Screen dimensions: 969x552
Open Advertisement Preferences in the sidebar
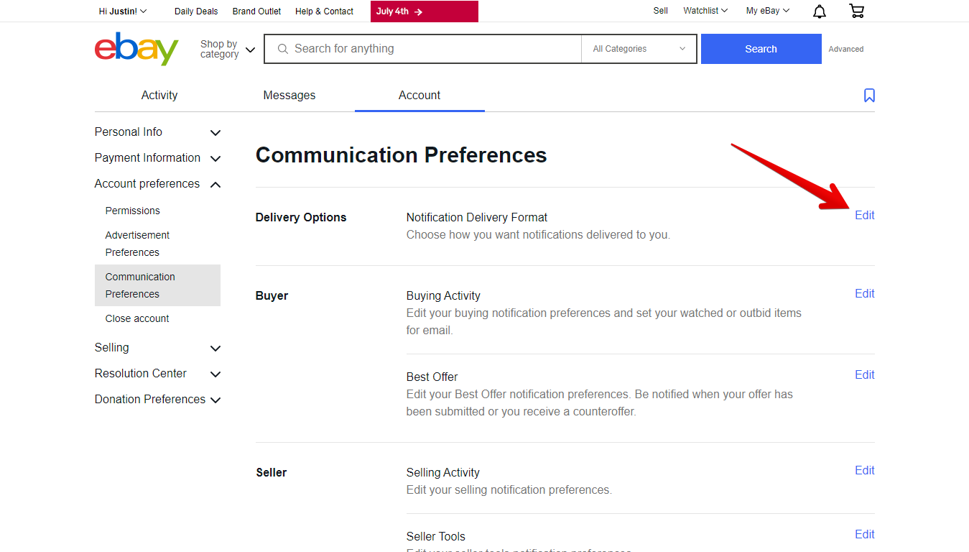[x=137, y=244]
